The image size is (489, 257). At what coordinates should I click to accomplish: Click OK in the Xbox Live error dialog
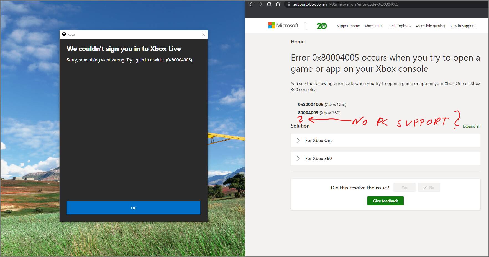(133, 208)
